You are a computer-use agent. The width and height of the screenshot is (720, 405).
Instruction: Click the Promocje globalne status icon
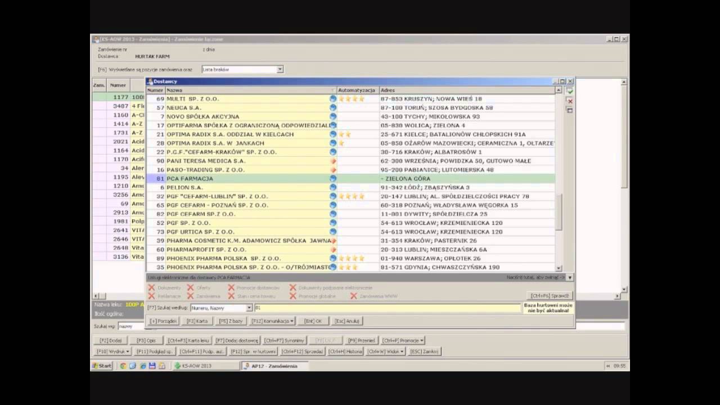click(293, 296)
